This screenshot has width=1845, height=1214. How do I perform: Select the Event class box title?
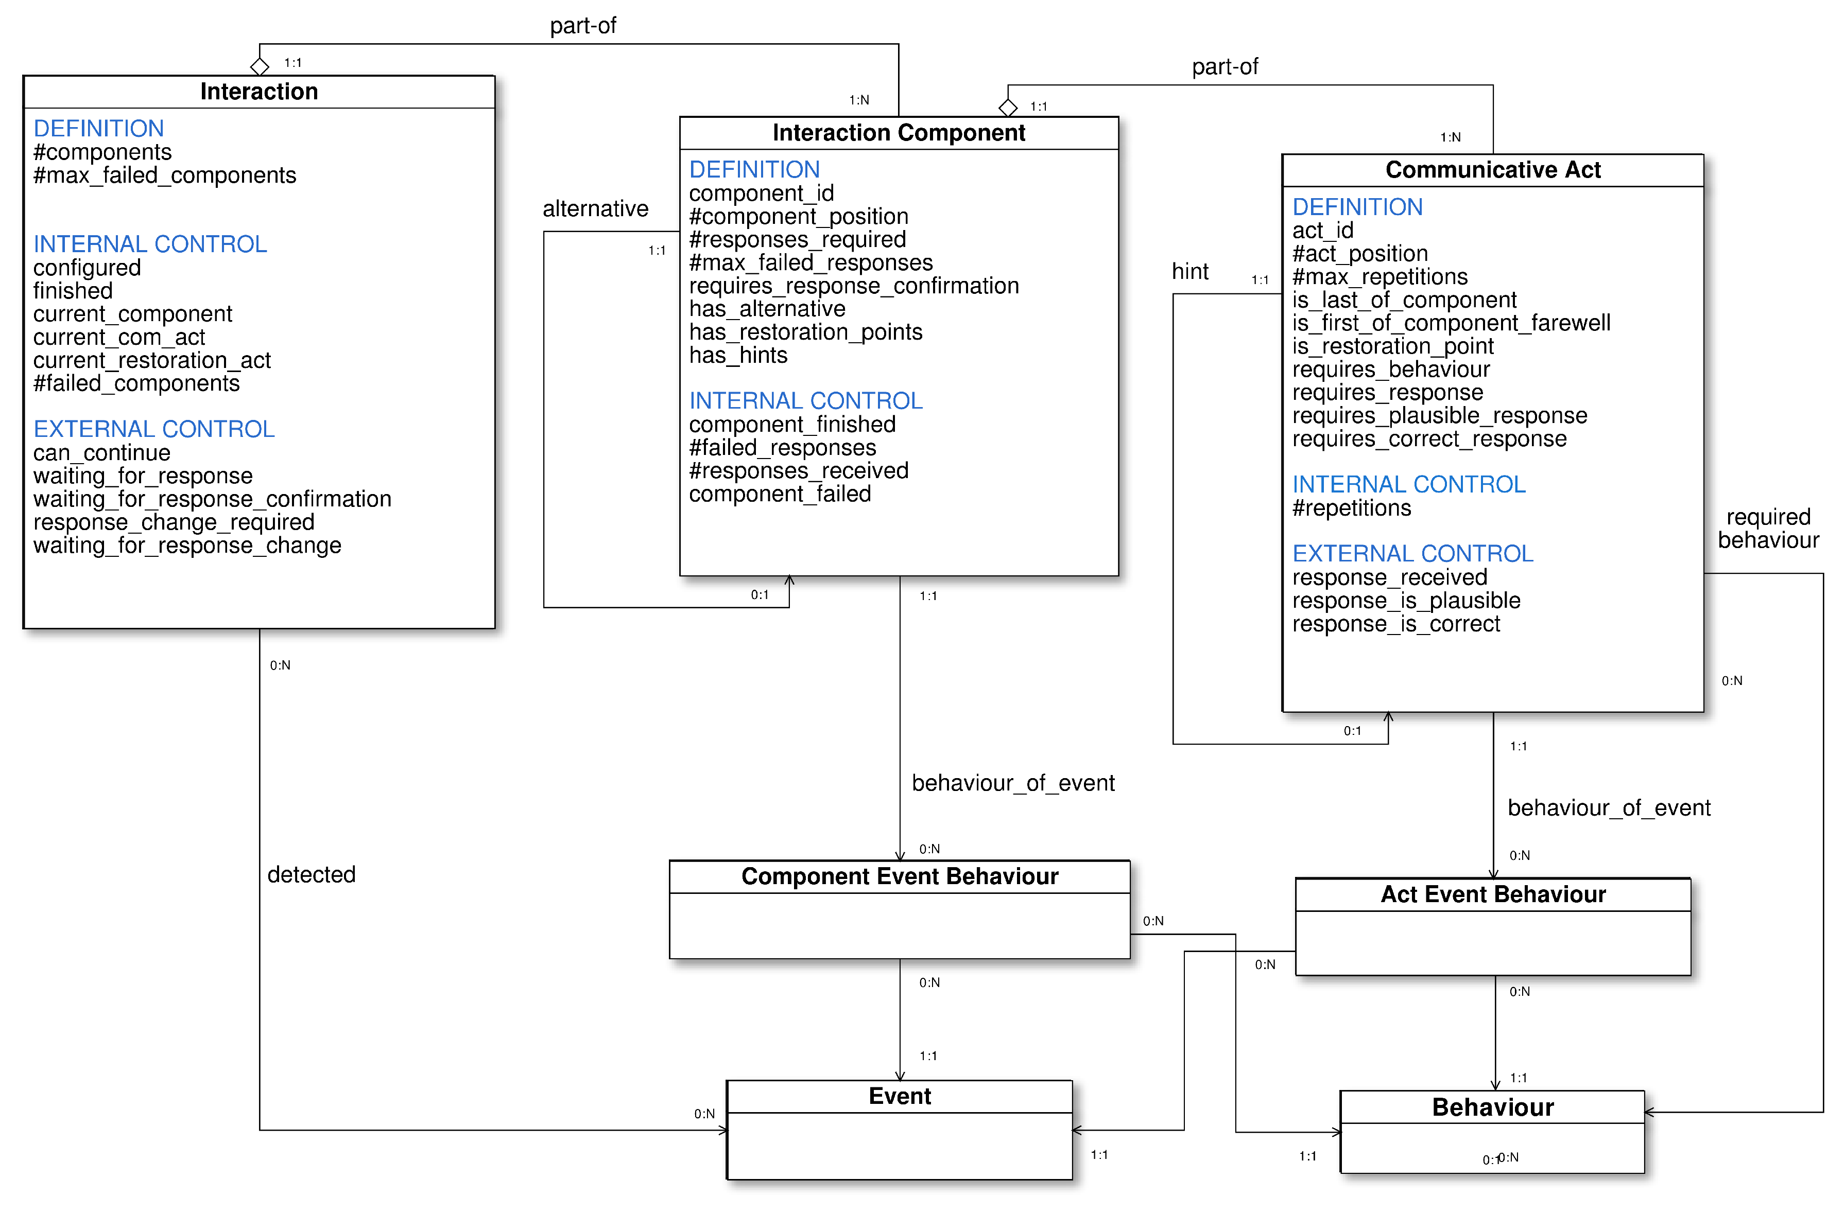[899, 1096]
